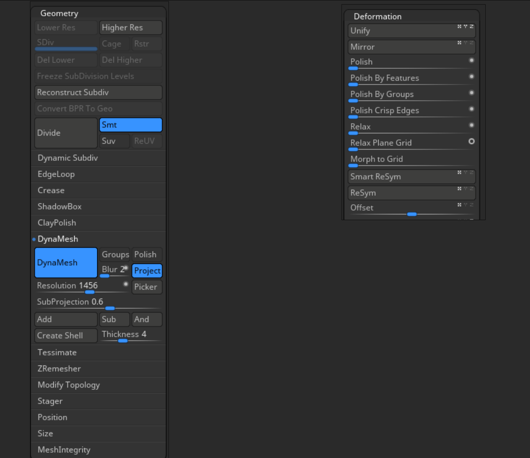
Task: Expand the ZRemesher section
Action: click(59, 368)
